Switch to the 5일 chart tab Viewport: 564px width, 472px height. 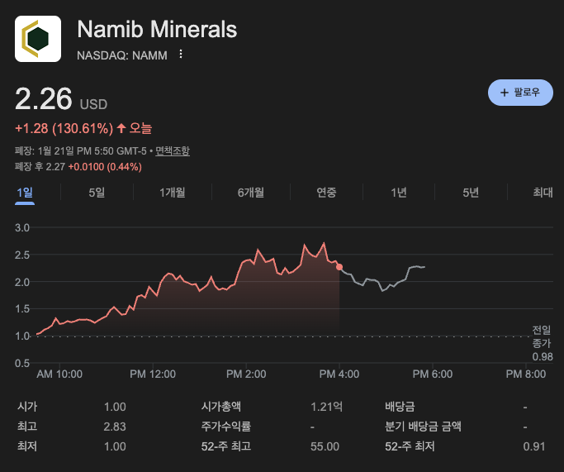(97, 193)
